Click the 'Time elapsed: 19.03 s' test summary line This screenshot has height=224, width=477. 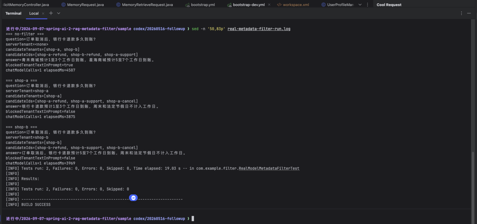tap(152, 168)
